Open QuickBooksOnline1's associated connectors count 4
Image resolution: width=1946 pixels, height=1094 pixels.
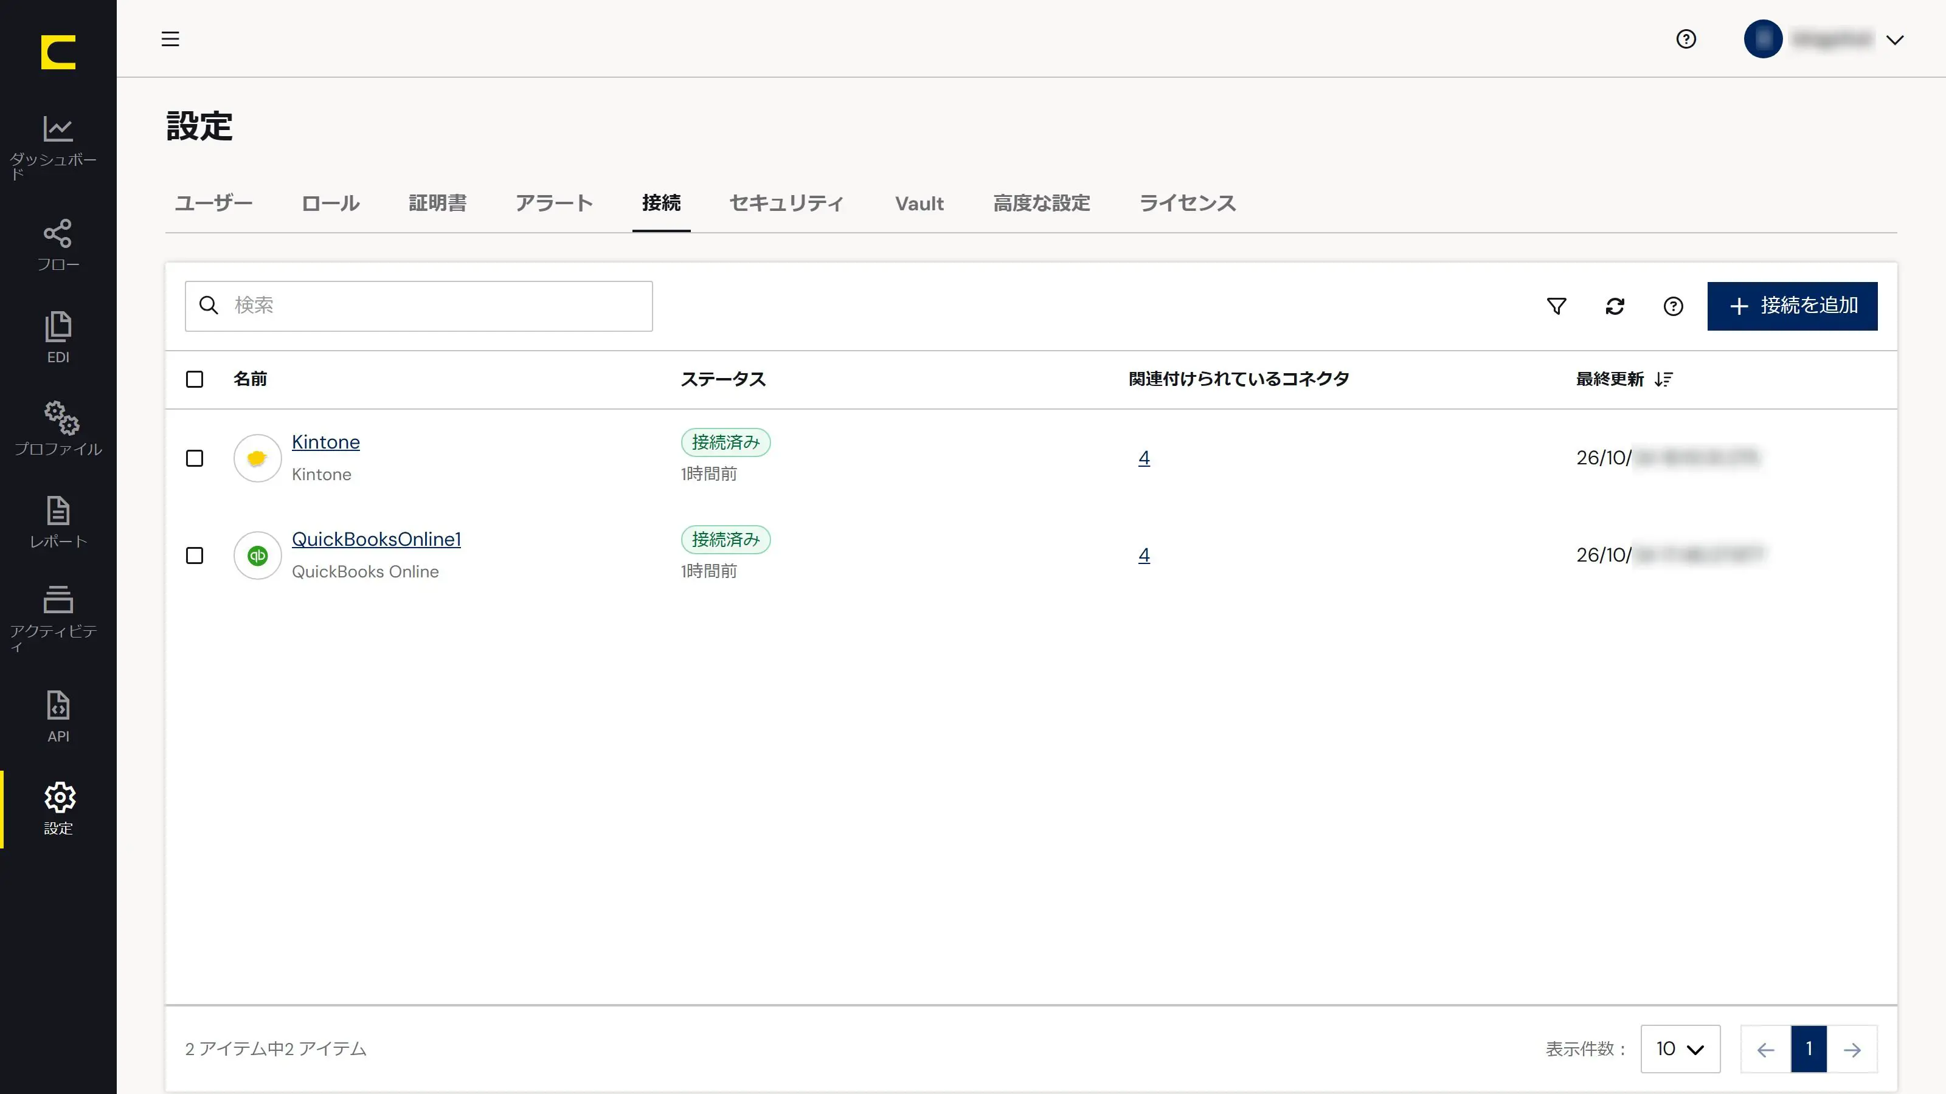click(x=1144, y=555)
